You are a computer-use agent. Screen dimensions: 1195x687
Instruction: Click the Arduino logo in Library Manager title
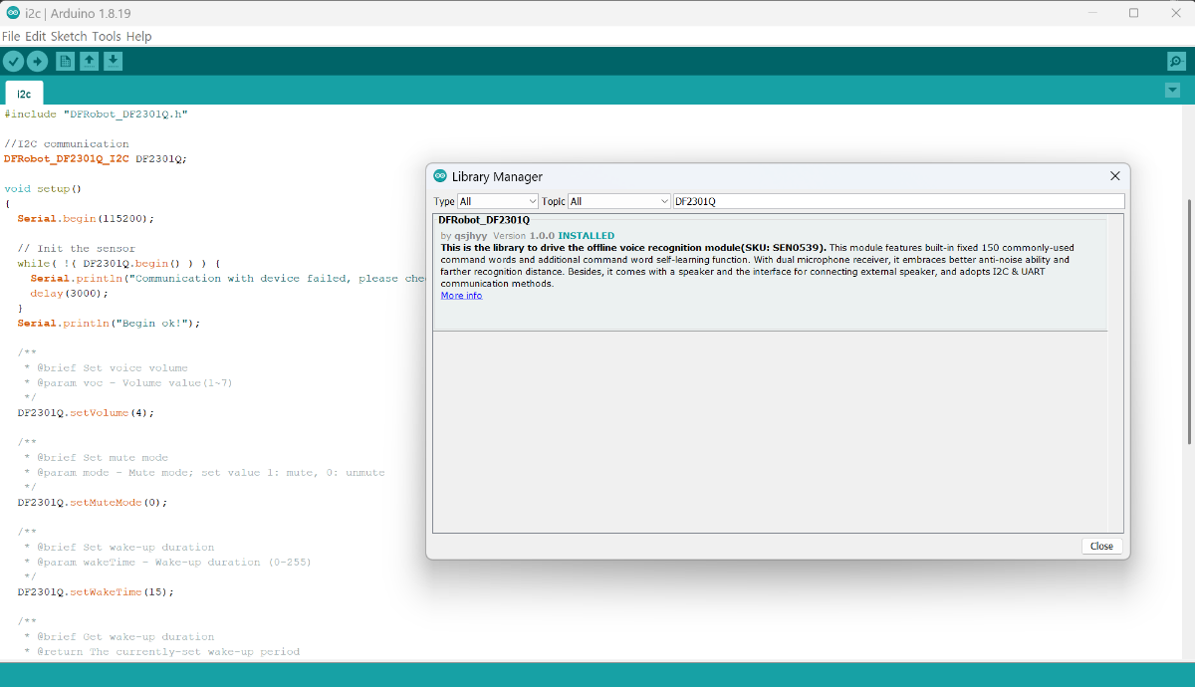440,176
